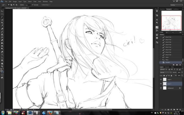Select the Lasso tool in toolbox
The image size is (184, 115).
coord(2,17)
